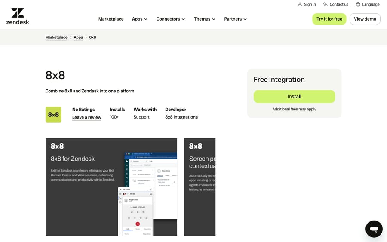Expand the Apps dropdown chevron

click(146, 19)
